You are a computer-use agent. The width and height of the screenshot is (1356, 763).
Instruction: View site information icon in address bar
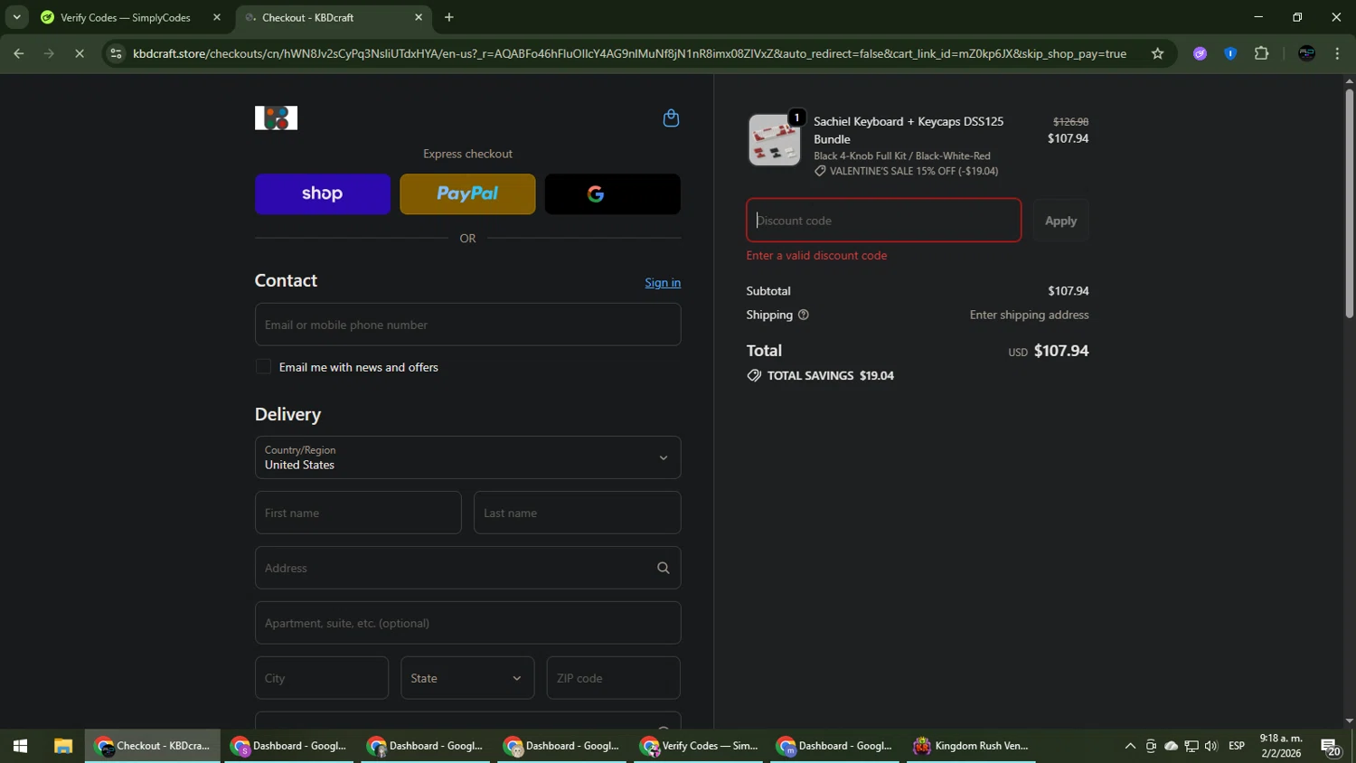[x=116, y=53]
